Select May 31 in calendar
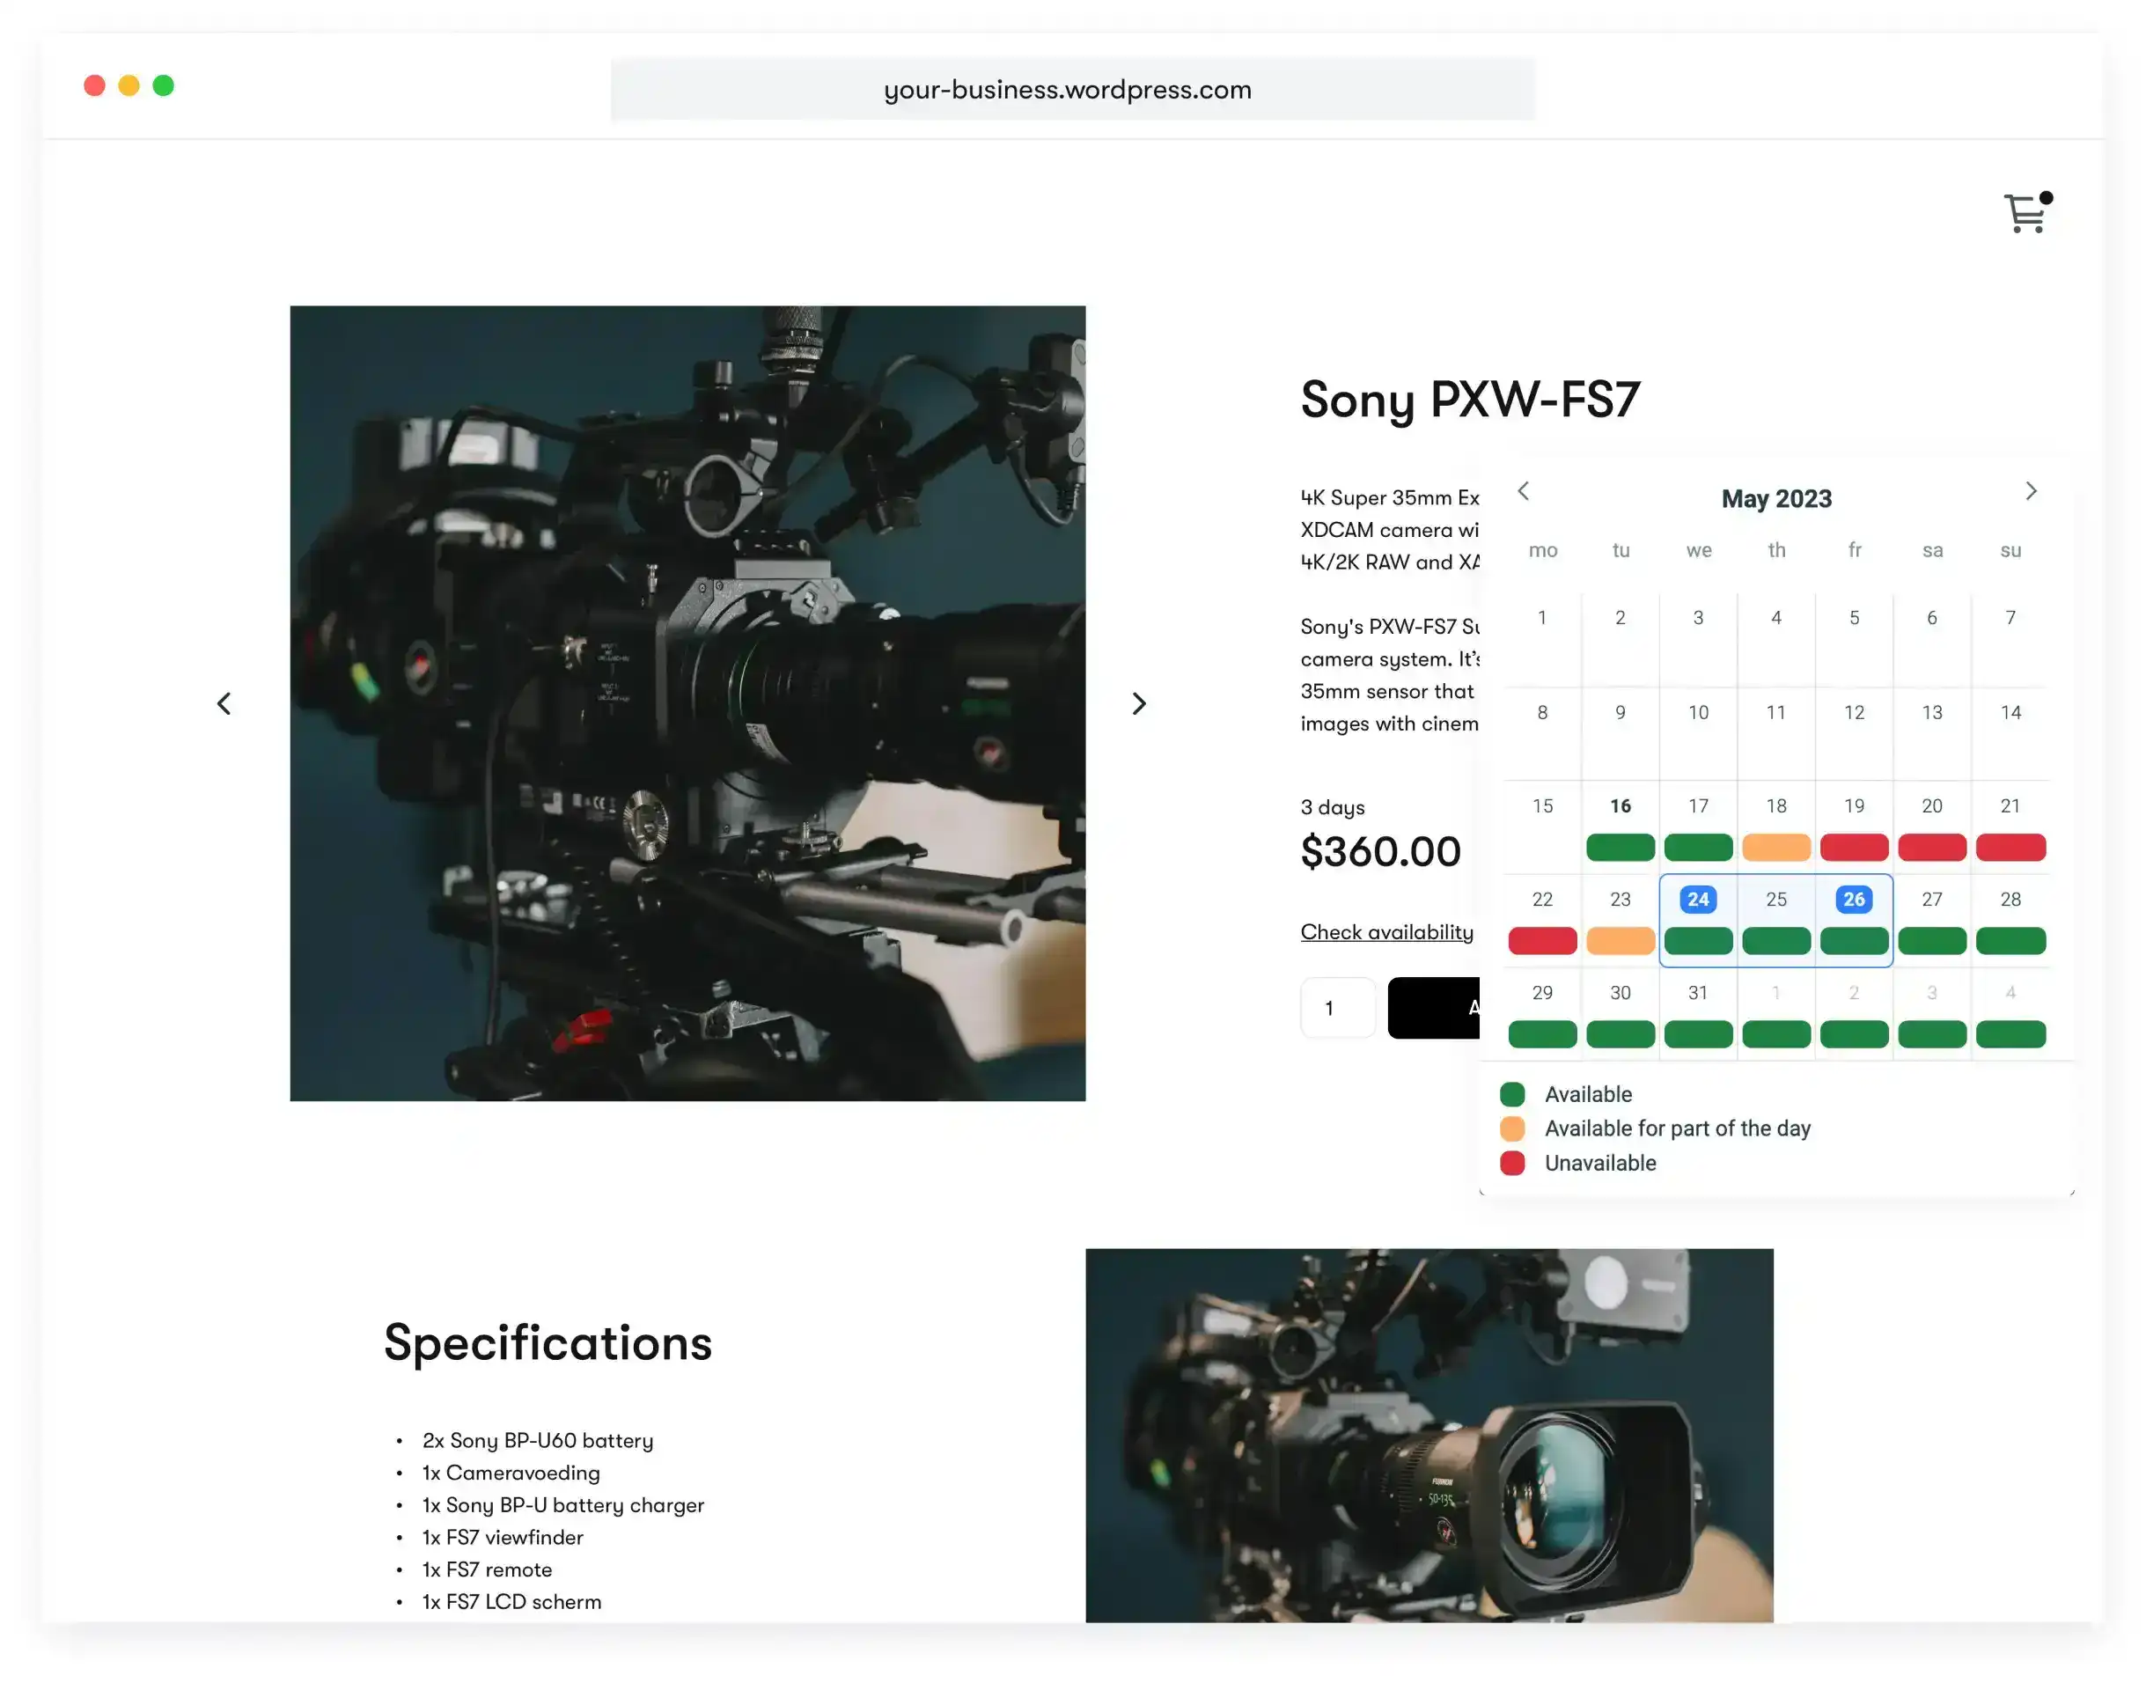Screen dimensions: 2146x1683 point(1698,993)
